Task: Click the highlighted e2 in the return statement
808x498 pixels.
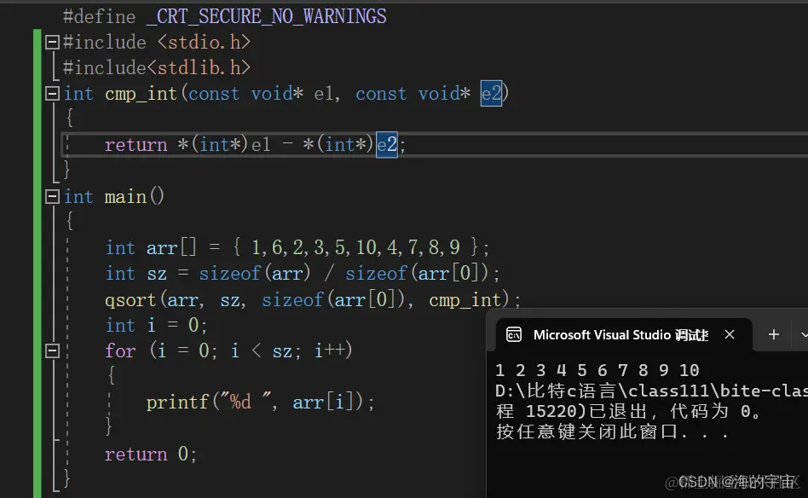Action: 386,145
